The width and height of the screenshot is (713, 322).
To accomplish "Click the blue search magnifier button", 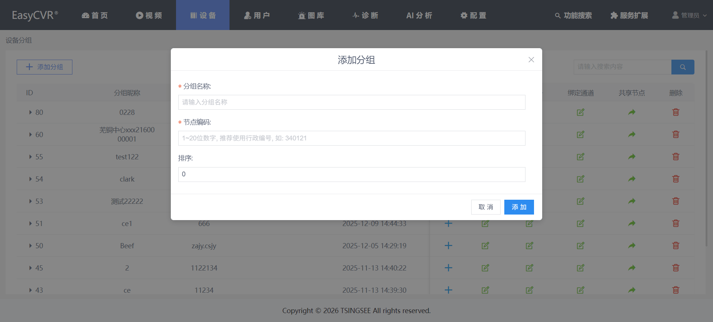I will [x=683, y=67].
